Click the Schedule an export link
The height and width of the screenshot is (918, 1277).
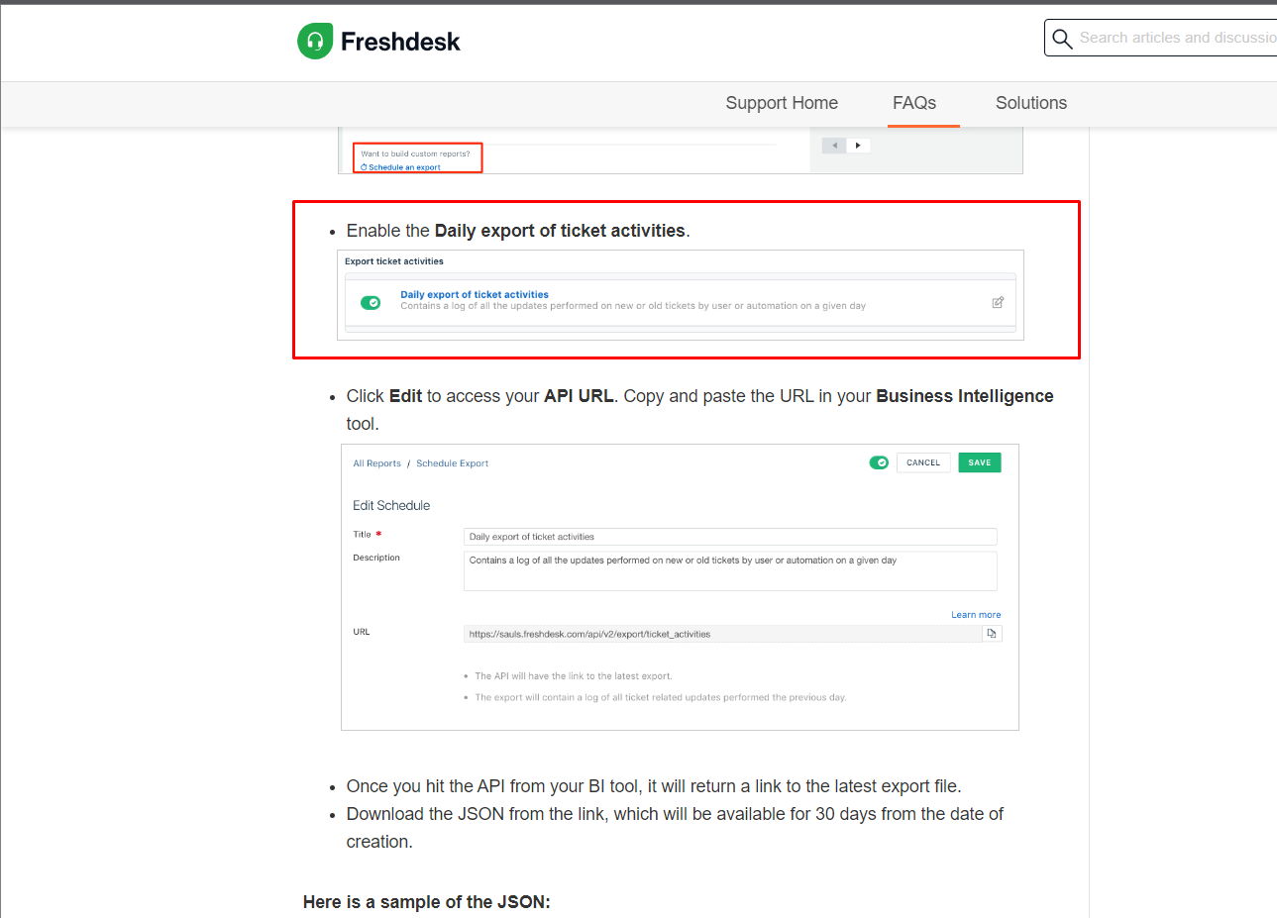pos(404,167)
